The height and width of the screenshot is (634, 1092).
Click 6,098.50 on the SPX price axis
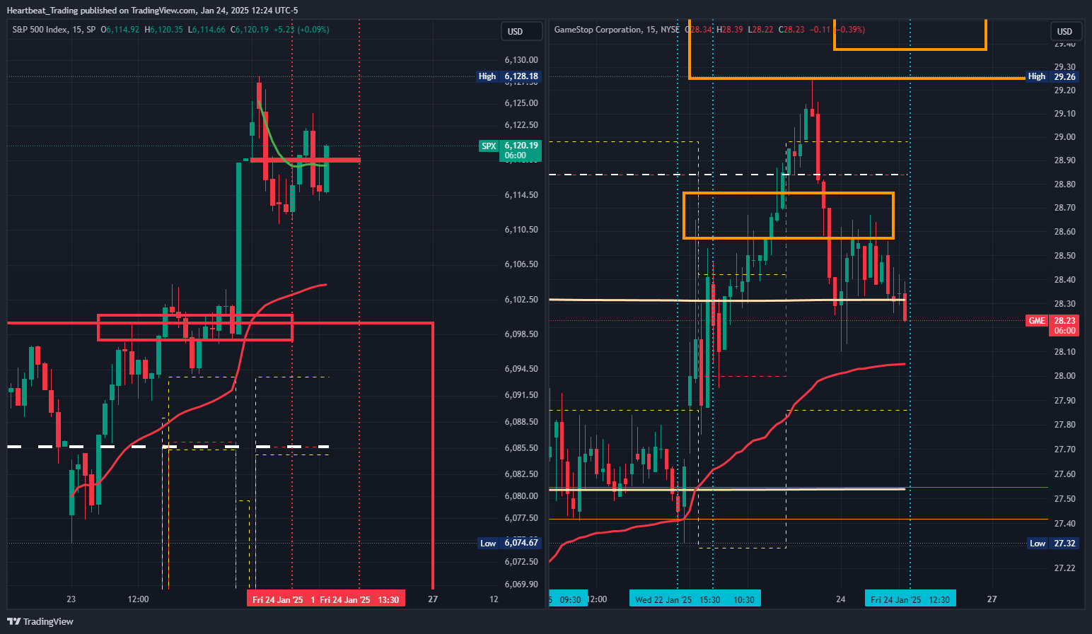point(521,334)
